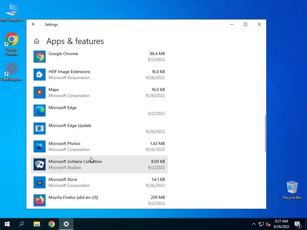Viewport: 307px width, 230px height.
Task: Click the Google Chrome app icon in the apps list
Action: (x=40, y=57)
